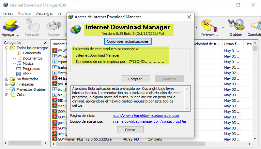Expand the Colas tree node

tap(7, 95)
